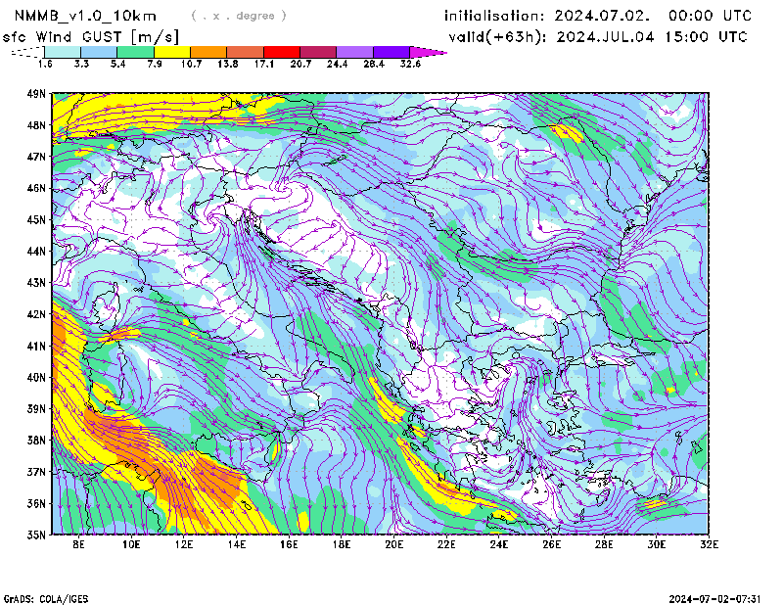Click the valid(+63h) forecast time text
Viewport: 783px width, 605px height.
597,36
